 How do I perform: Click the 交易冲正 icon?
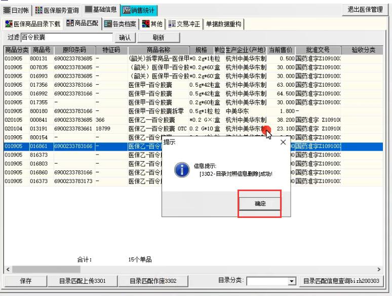[x=172, y=24]
